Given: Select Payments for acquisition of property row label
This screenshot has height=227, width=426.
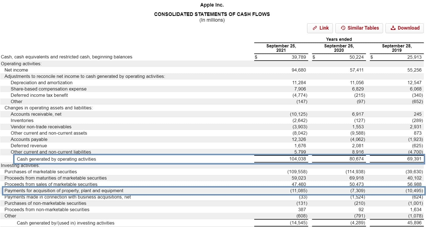Looking at the screenshot, I should (x=64, y=191).
